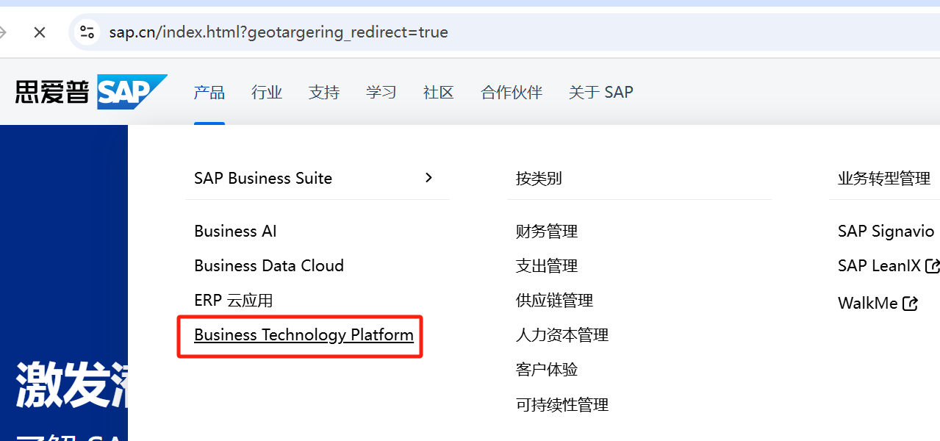
Task: Open site information icon in address bar
Action: pos(87,32)
